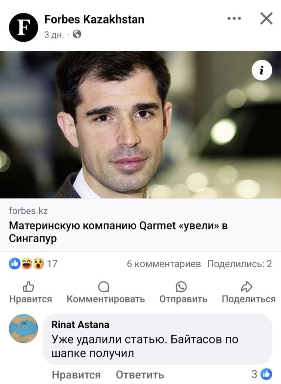281x384 pixels.
Task: Like Rinat Astana's comment with Нравится
Action: point(76,375)
